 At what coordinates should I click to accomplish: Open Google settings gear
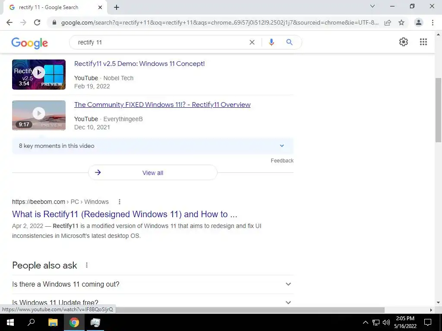coord(404,42)
